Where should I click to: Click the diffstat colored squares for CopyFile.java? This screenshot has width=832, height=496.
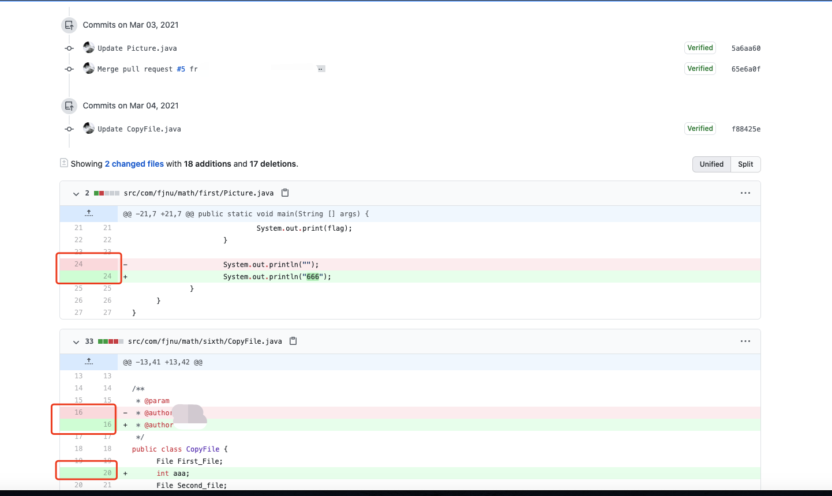click(110, 341)
